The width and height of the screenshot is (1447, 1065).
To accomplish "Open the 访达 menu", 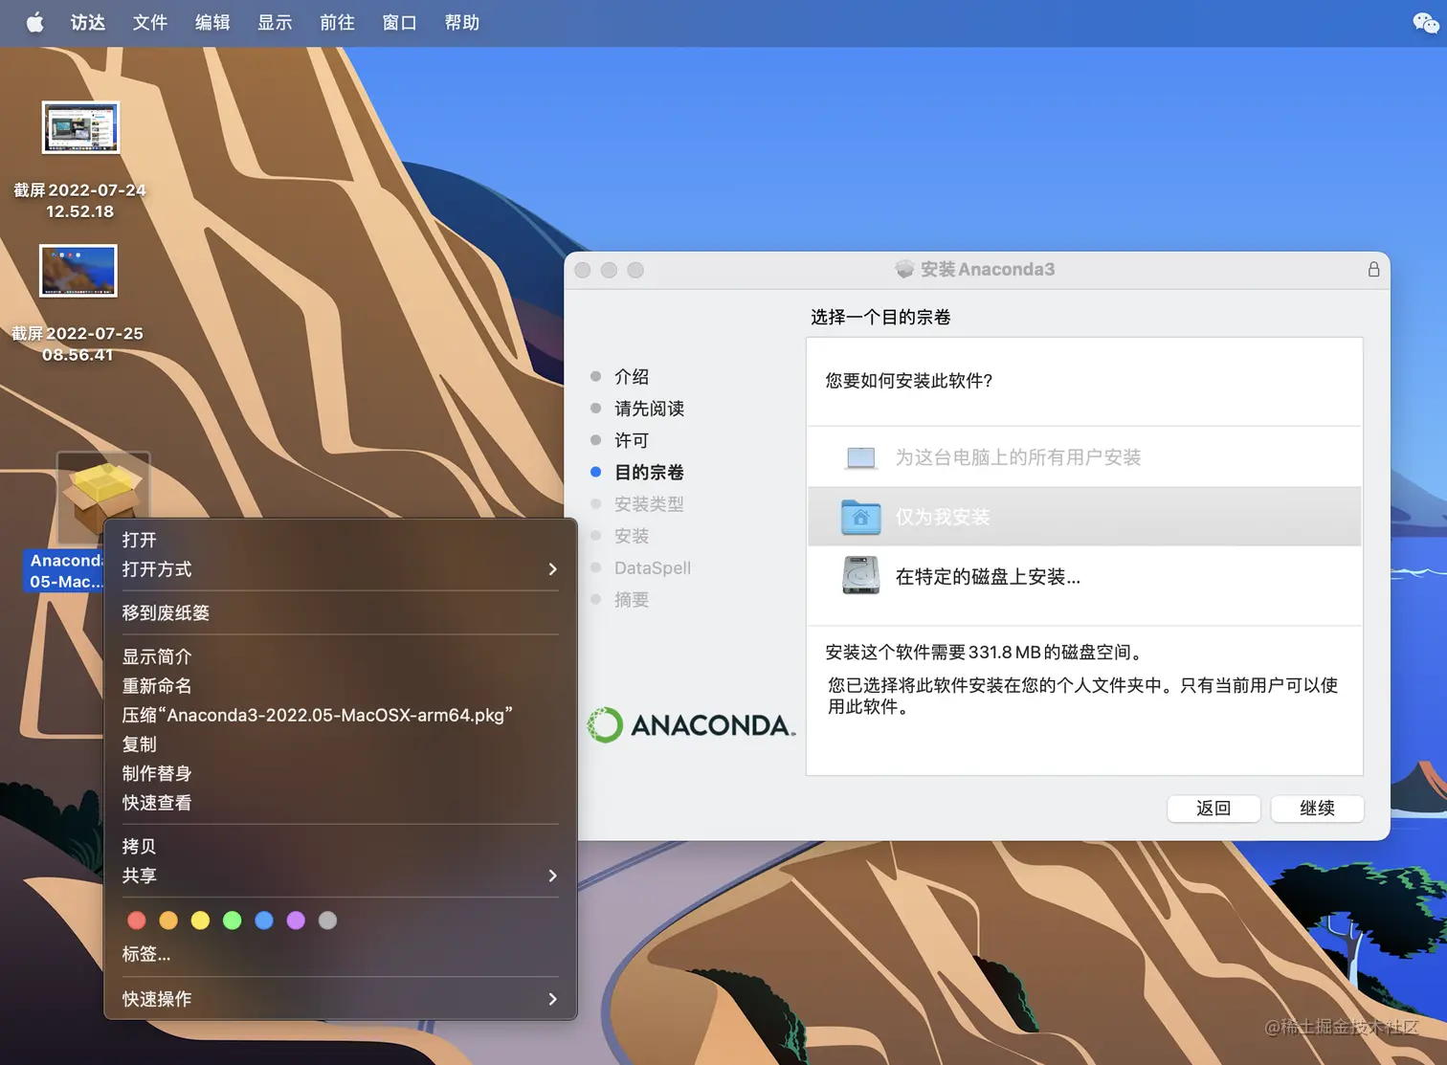I will 88,22.
